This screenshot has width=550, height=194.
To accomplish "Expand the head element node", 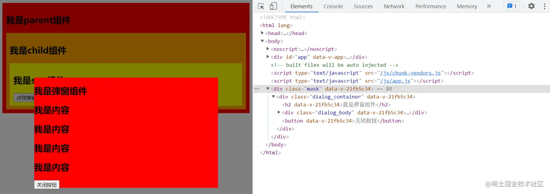I will (262, 33).
